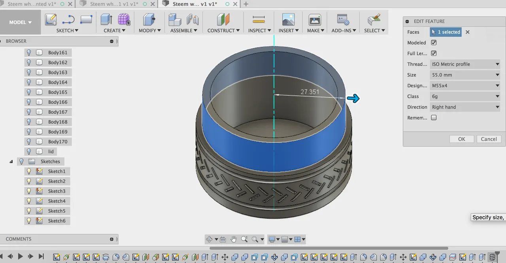Open the MODEL workspace dropdown

[20, 22]
